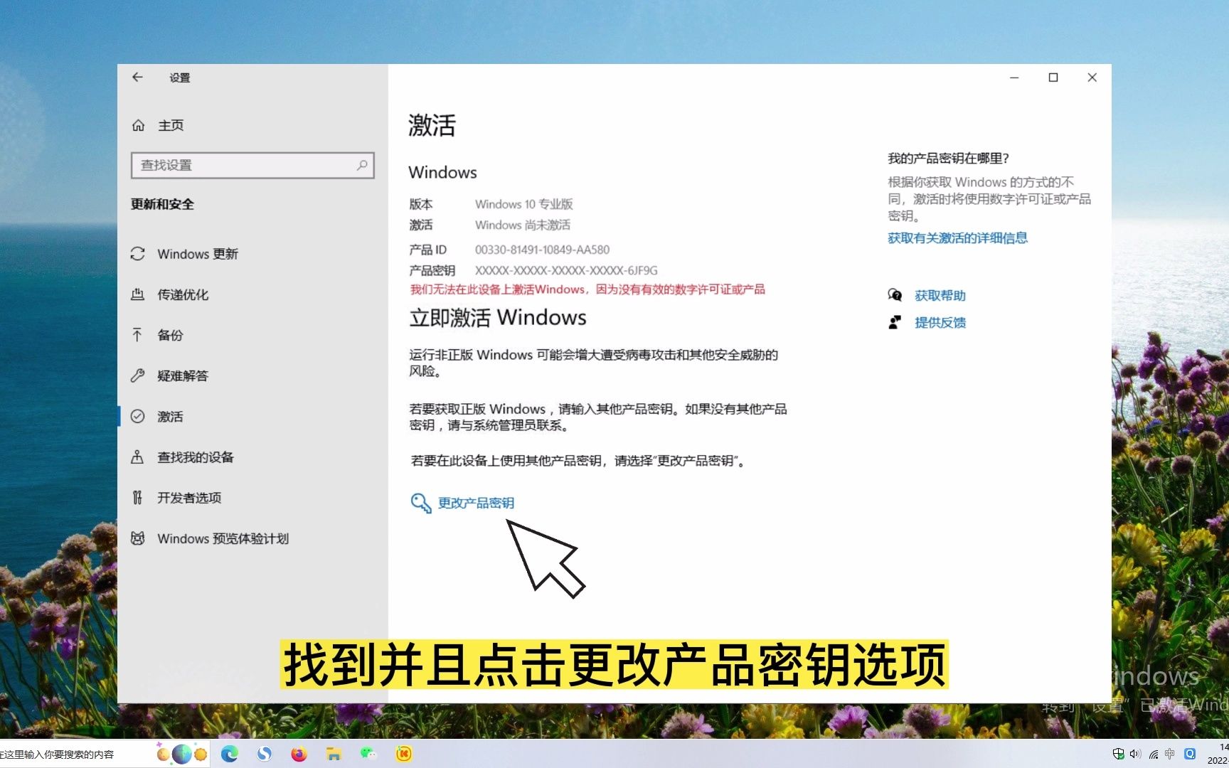1229x768 pixels.
Task: Click the network tray icon
Action: coord(1153,754)
